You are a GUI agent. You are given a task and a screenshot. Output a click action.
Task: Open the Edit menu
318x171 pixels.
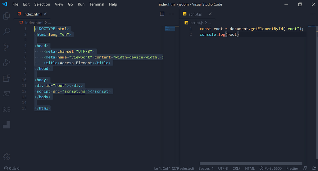[26, 4]
